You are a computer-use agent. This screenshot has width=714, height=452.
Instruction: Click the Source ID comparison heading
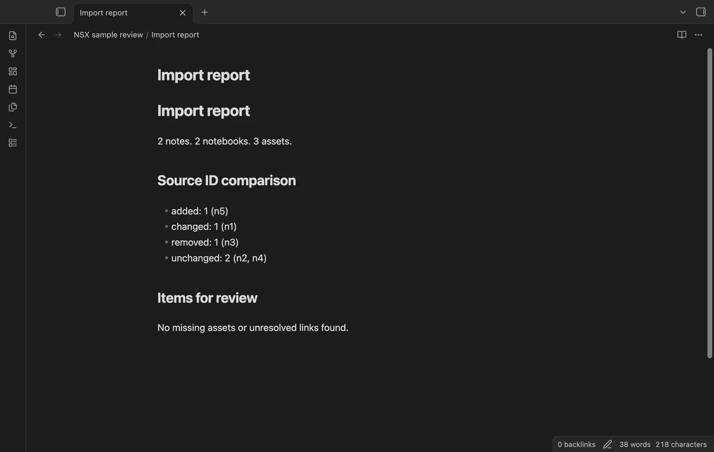[226, 180]
